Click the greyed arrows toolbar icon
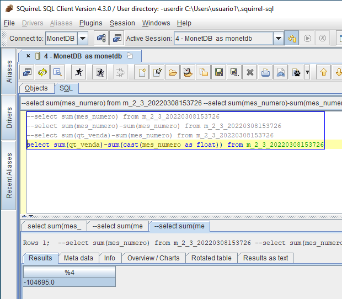Image resolution: width=342 pixels, height=299 pixels. [121, 72]
